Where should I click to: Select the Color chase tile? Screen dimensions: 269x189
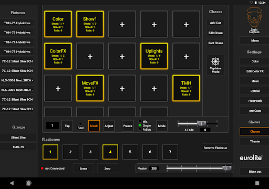pos(58,24)
